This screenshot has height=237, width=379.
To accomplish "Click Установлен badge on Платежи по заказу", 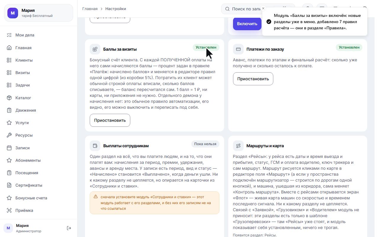I will 349,47.
